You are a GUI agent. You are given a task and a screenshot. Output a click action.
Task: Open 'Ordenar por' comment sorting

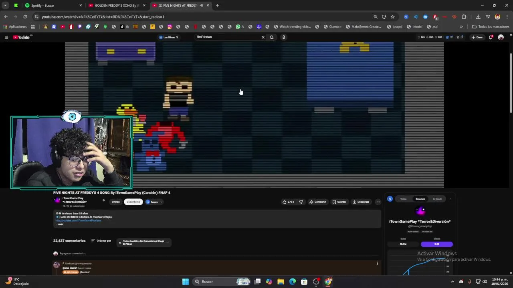[x=101, y=241]
